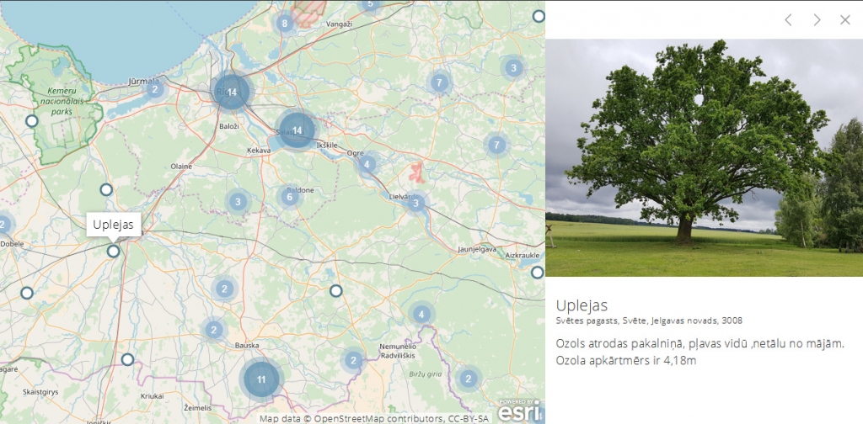Click the 2-point cluster at Jūrmala

click(x=154, y=88)
